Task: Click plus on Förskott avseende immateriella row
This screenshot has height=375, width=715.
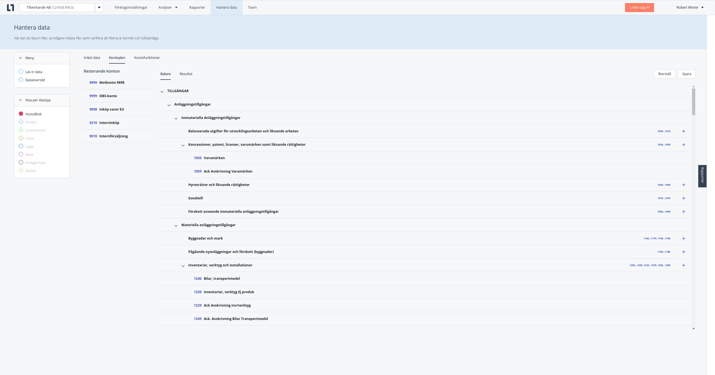Action: tap(683, 212)
